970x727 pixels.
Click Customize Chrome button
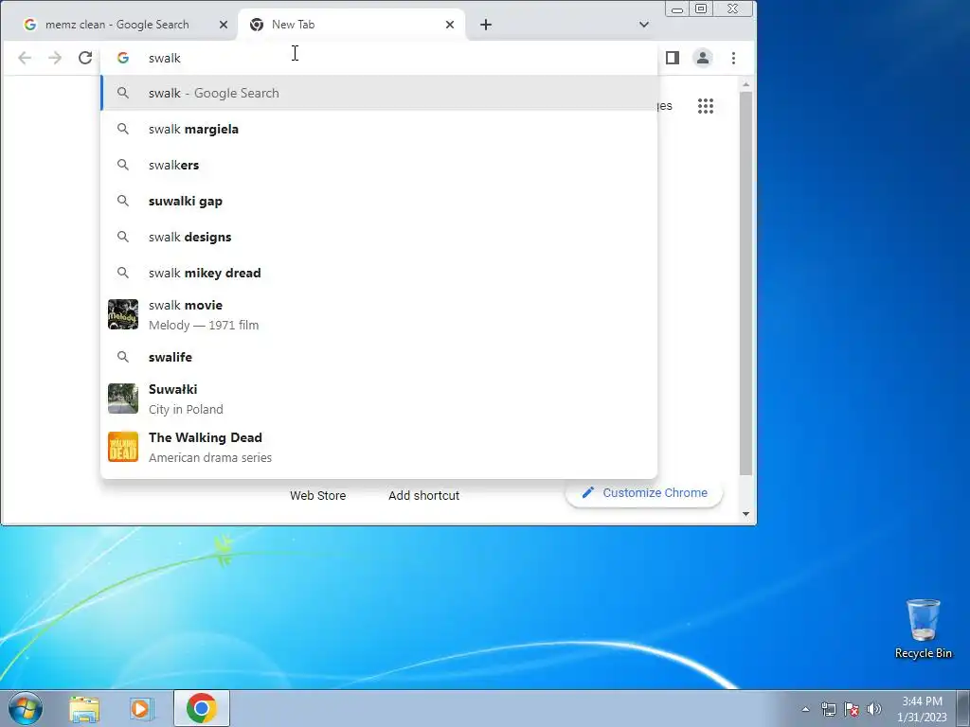pos(644,492)
